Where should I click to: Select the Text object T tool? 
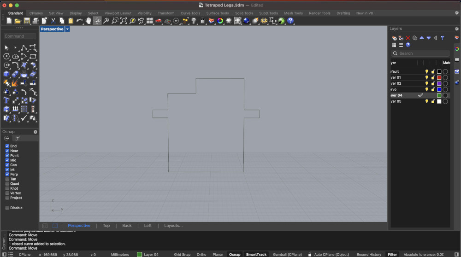[x=6, y=100]
